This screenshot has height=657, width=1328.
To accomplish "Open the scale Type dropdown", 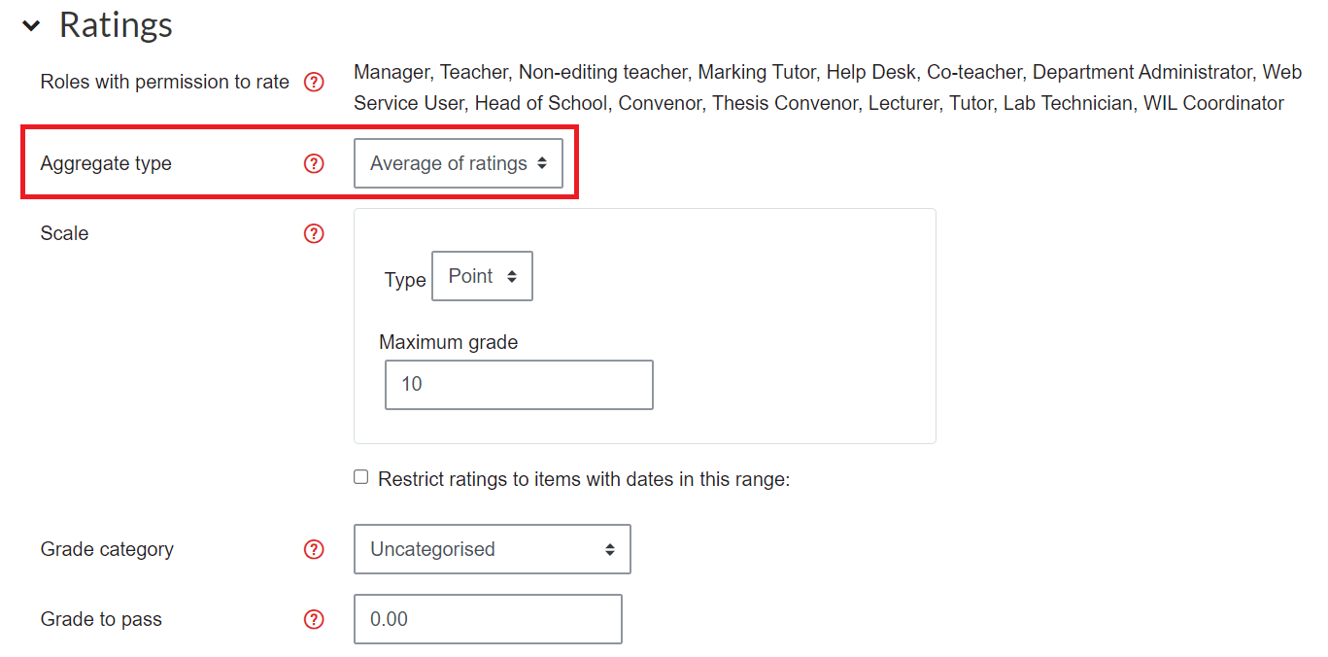I will 483,277.
